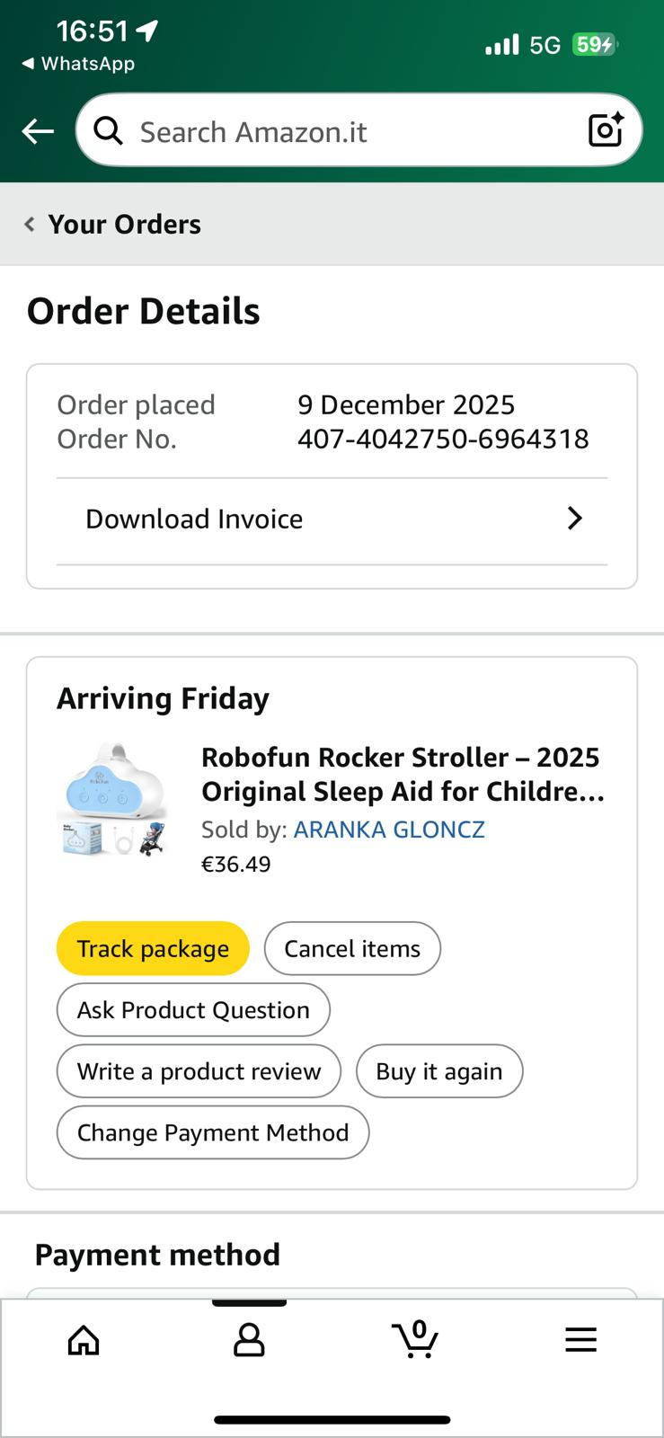Image resolution: width=664 pixels, height=1438 pixels.
Task: Tap Change Payment Method button
Action: click(x=213, y=1132)
